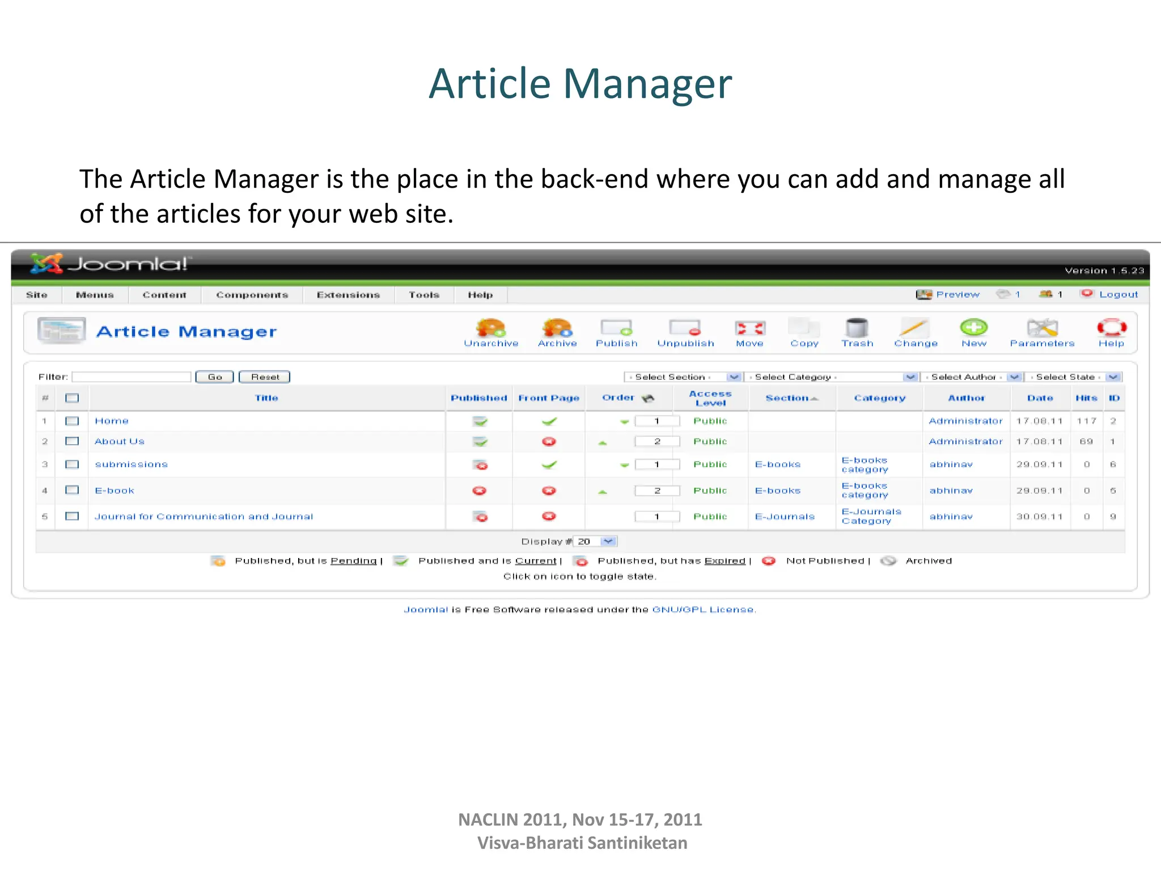Check the checkbox for submissions article

pos(72,464)
